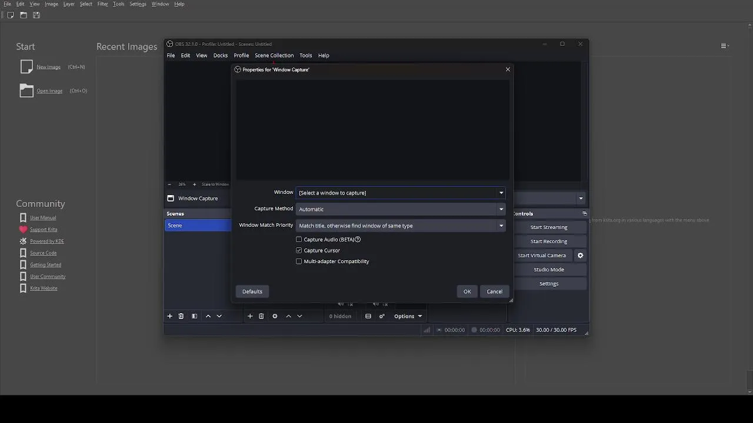Add a new scene with the Scenes plus icon
Image resolution: width=753 pixels, height=423 pixels.
(x=170, y=316)
